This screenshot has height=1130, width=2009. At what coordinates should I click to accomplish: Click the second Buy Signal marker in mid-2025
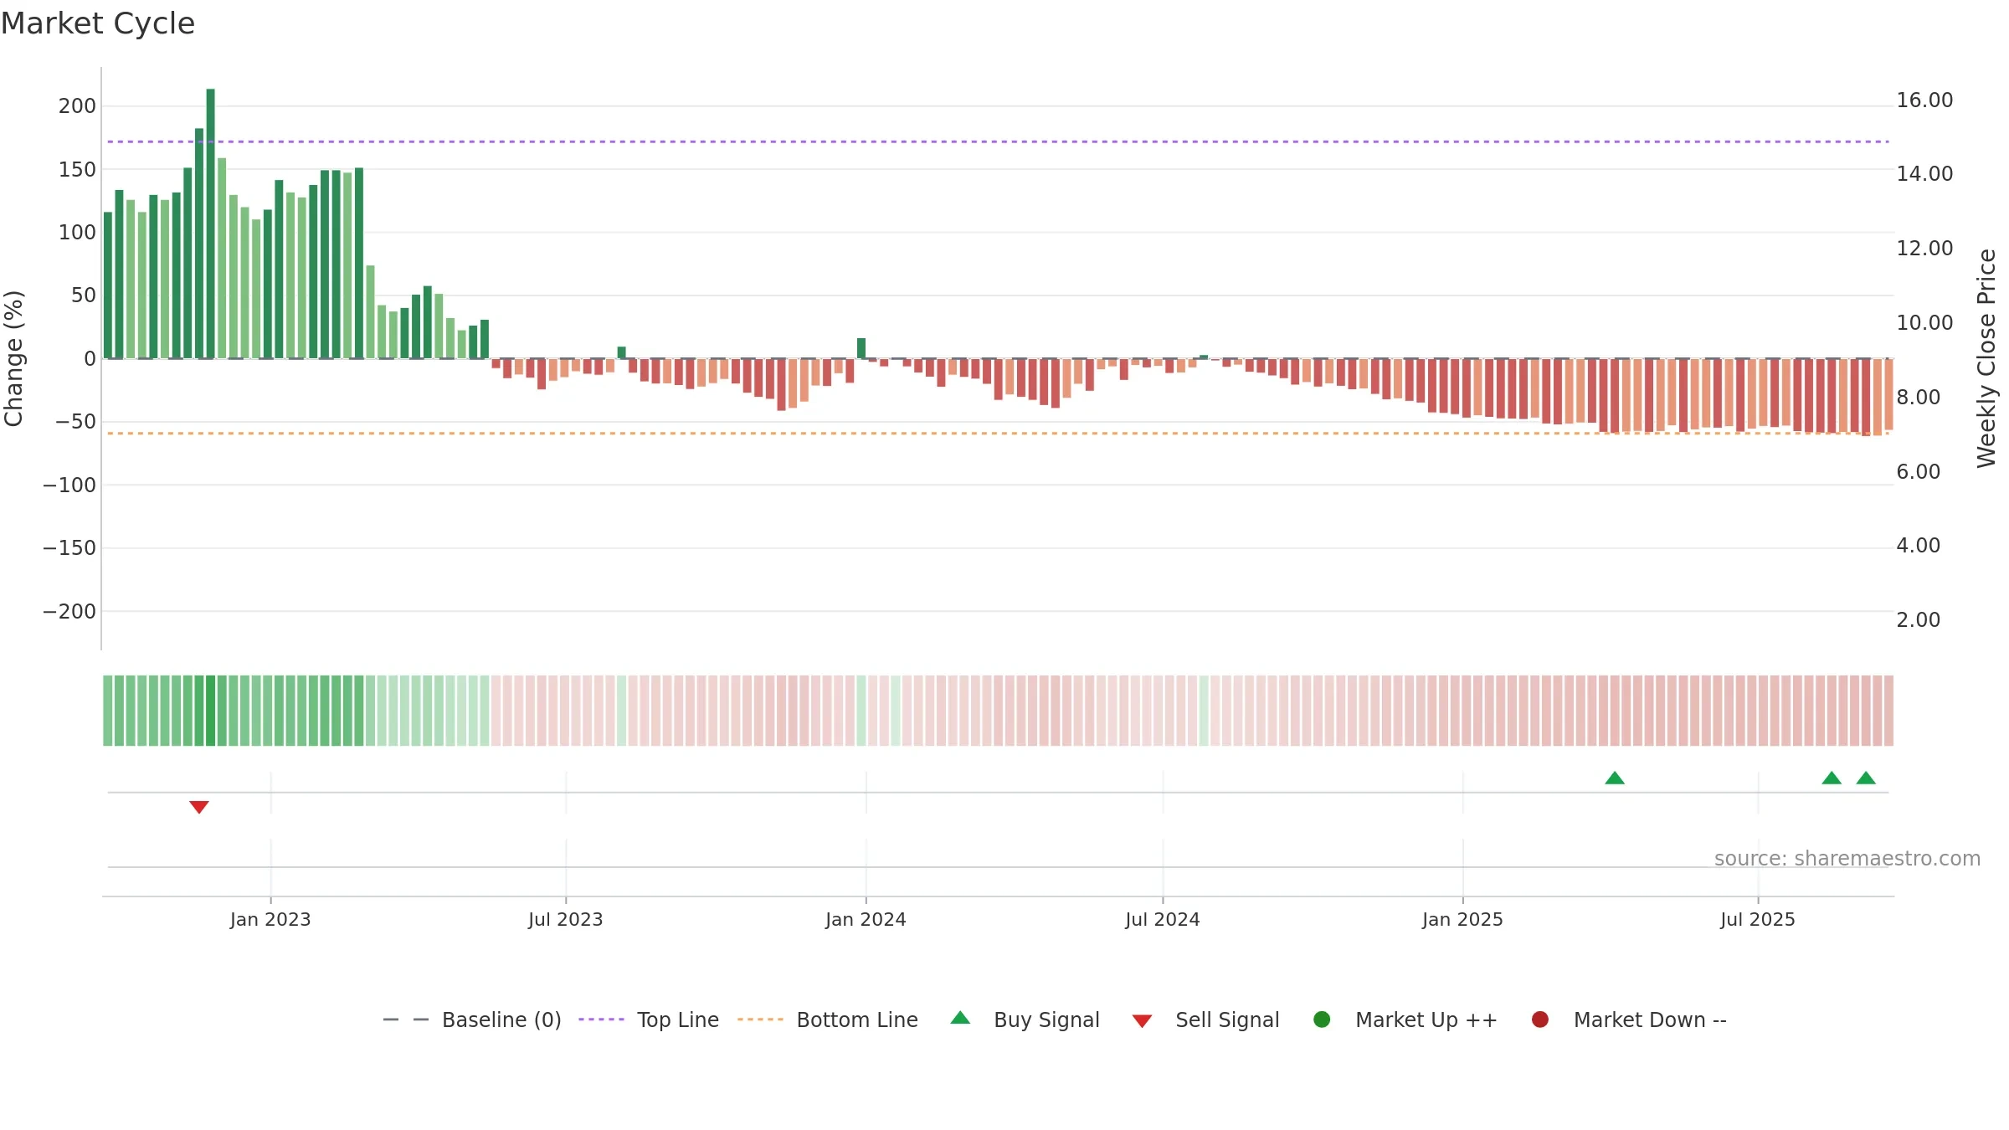tap(1832, 778)
